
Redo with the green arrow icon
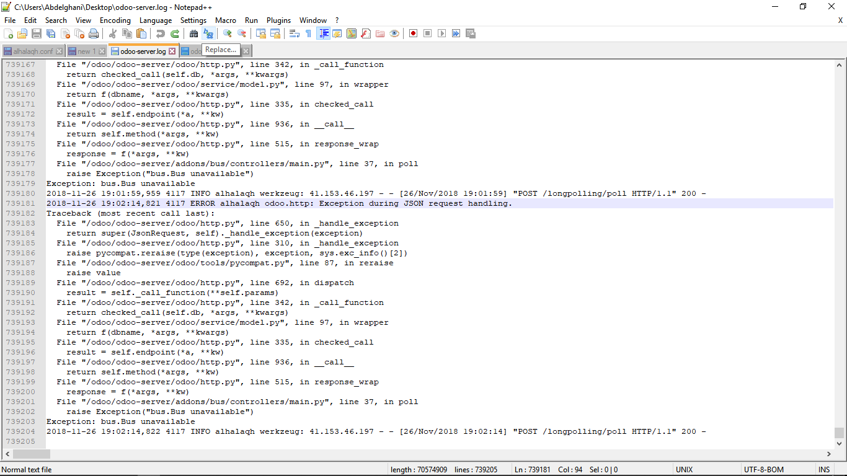175,33
